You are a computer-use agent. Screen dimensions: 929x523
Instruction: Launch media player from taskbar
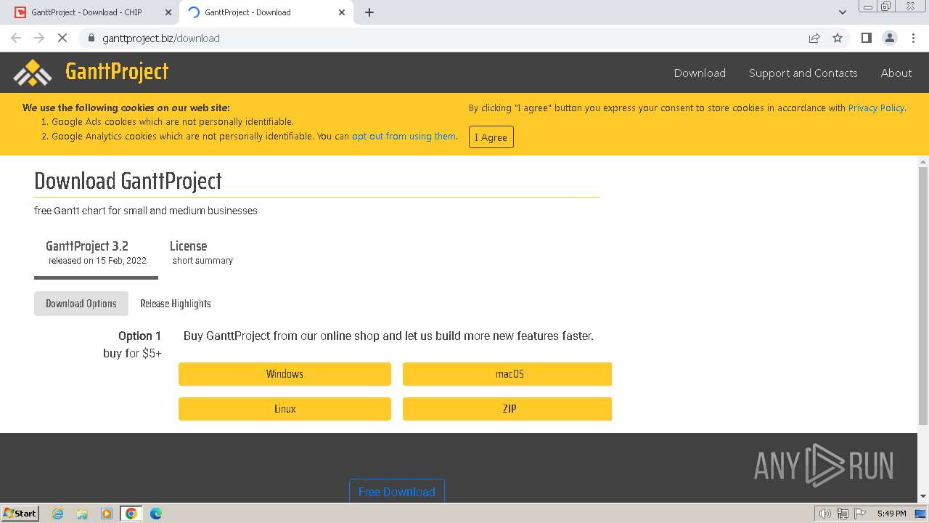[x=107, y=514]
